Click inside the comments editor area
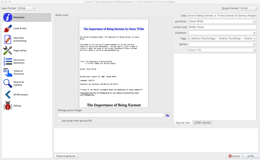This screenshot has width=260, height=160. coord(215,87)
